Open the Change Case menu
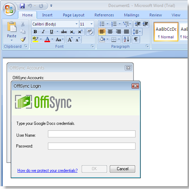 (x=59, y=39)
